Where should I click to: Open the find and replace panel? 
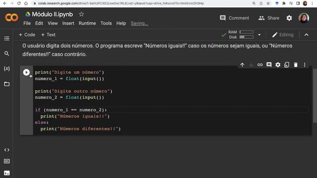pyautogui.click(x=6, y=53)
